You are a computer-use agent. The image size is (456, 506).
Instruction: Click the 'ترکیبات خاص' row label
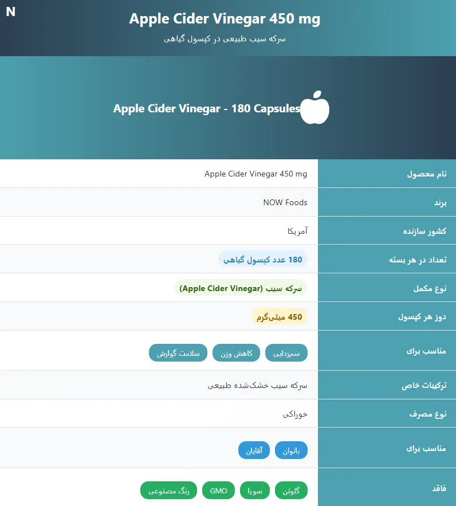click(424, 385)
